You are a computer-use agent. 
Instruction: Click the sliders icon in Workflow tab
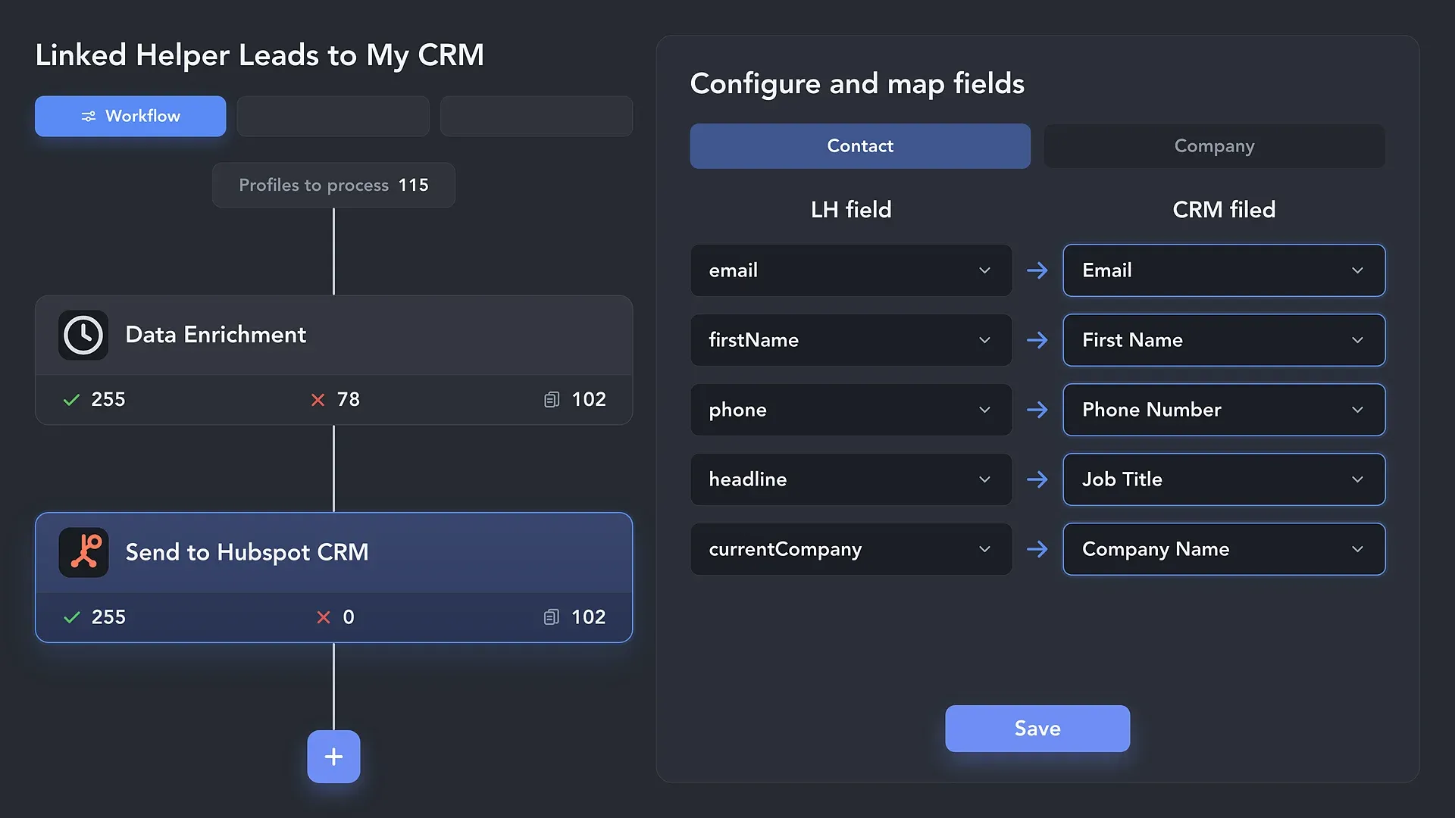click(89, 116)
